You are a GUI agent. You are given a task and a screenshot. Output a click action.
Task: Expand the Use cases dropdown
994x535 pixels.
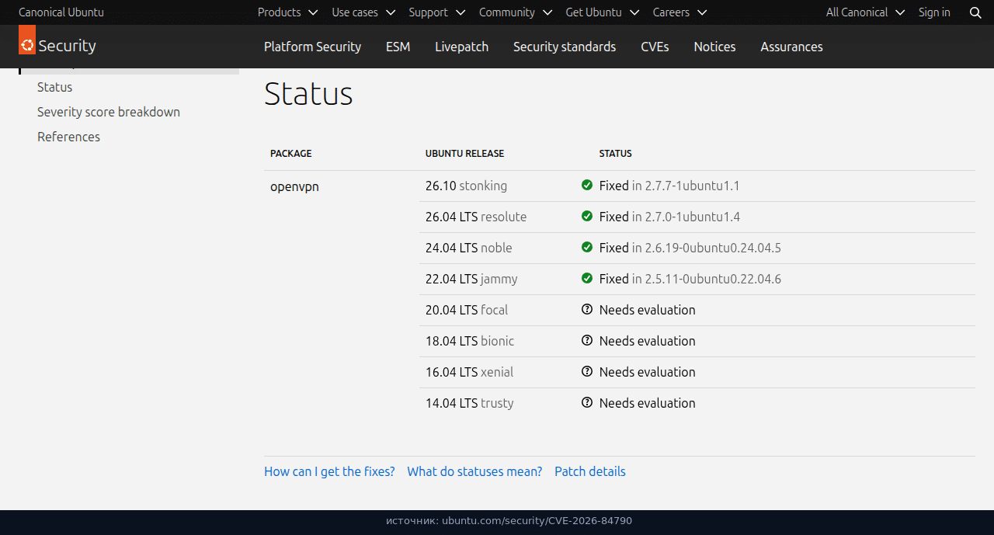[363, 12]
